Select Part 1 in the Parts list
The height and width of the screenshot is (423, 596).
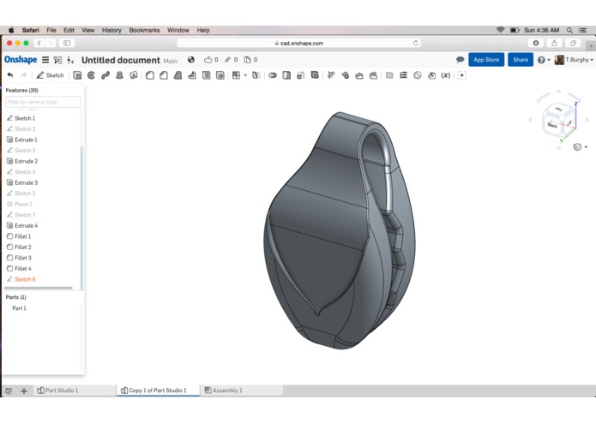tap(19, 308)
